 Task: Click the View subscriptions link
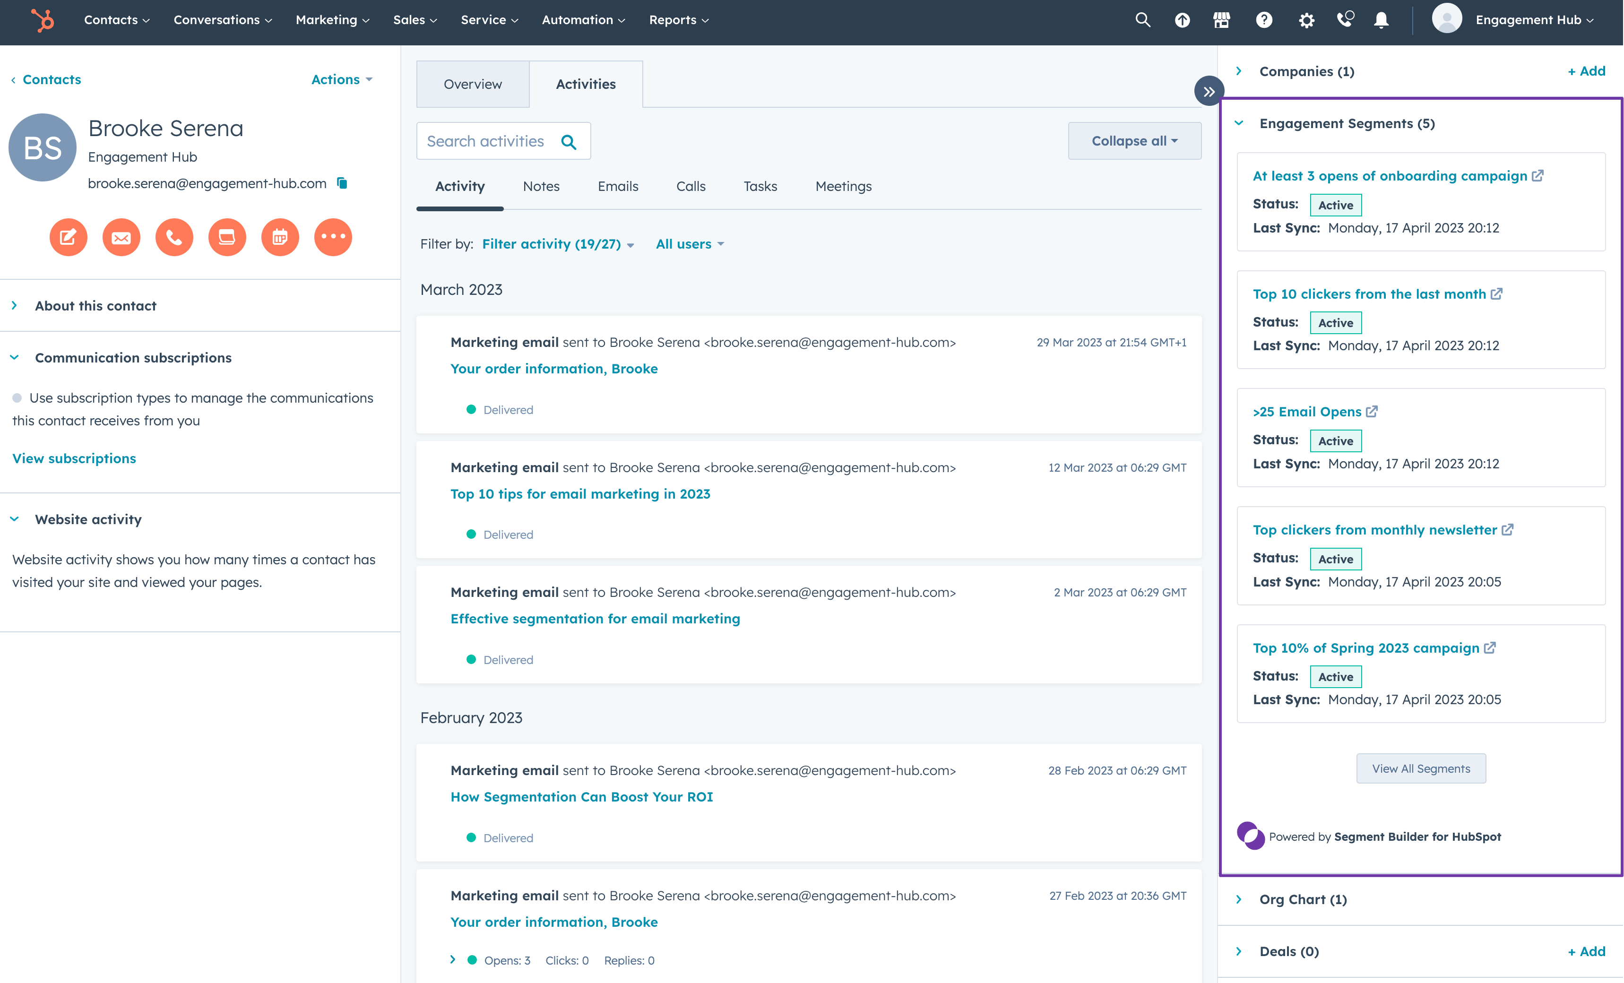[x=73, y=457]
